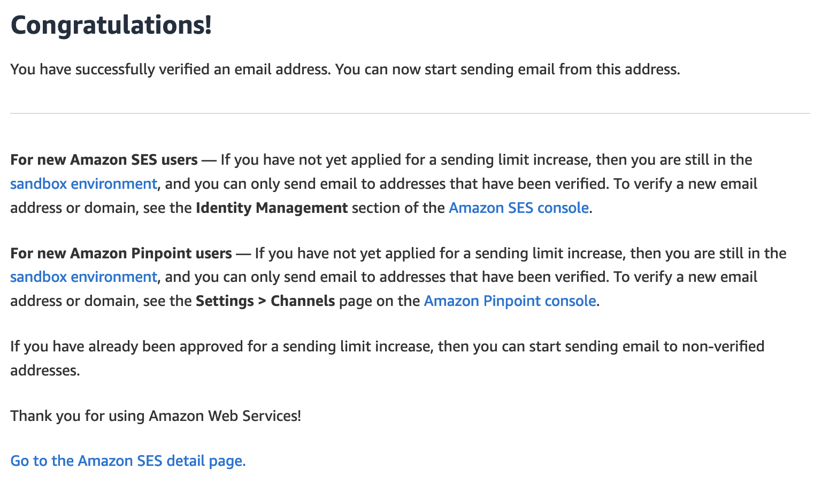
Task: Click the bold 'Settings > Channels' text
Action: (265, 301)
